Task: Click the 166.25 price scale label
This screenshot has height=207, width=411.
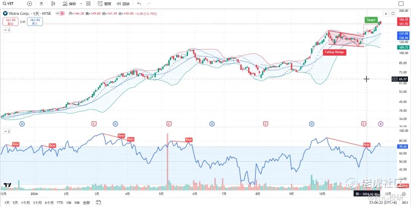Action: [403, 19]
